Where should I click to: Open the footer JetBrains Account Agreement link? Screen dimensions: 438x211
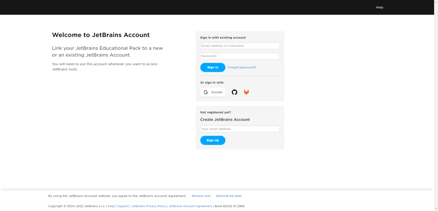click(x=190, y=206)
